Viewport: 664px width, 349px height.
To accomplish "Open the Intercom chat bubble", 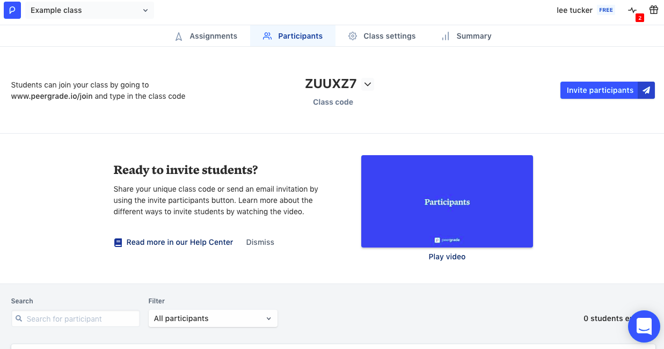I will point(644,326).
